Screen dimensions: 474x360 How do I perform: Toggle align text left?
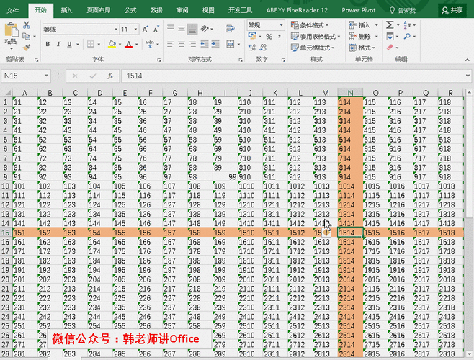[x=171, y=44]
